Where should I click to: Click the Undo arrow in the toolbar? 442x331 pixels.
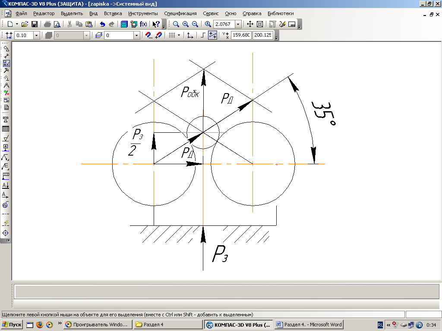(x=102, y=24)
